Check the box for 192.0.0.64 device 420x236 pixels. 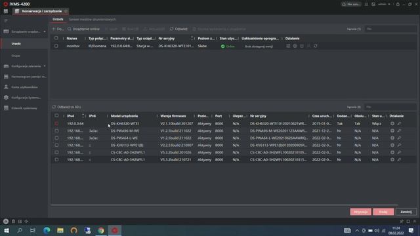point(56,124)
